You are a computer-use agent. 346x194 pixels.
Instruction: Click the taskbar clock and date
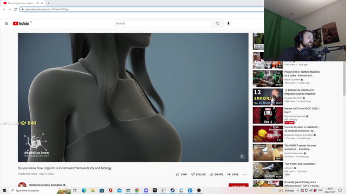point(330,190)
